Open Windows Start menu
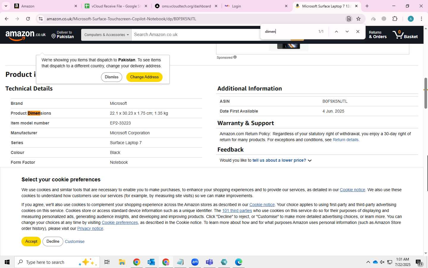 point(7,262)
